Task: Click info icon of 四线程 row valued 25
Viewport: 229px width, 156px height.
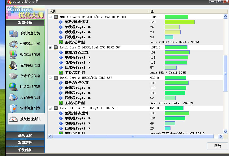Action: (61, 128)
